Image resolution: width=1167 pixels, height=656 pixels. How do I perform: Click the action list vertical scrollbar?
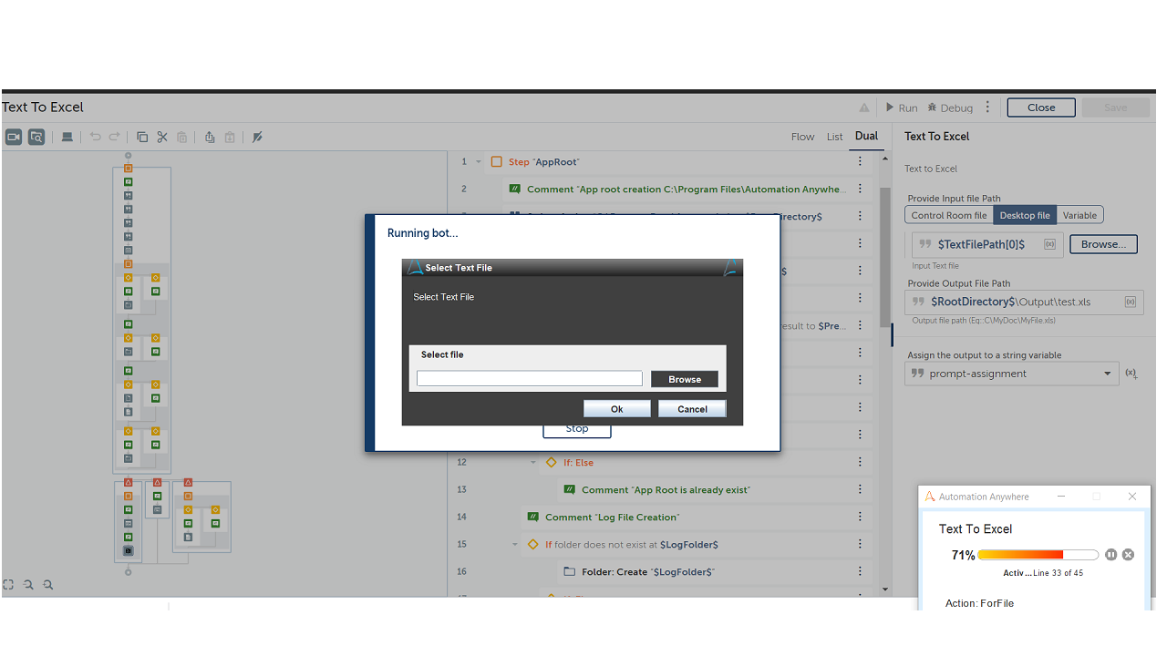click(x=884, y=258)
